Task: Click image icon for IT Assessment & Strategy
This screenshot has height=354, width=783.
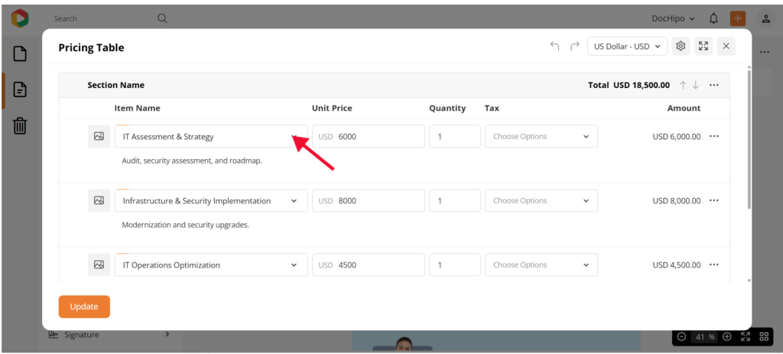Action: (99, 137)
